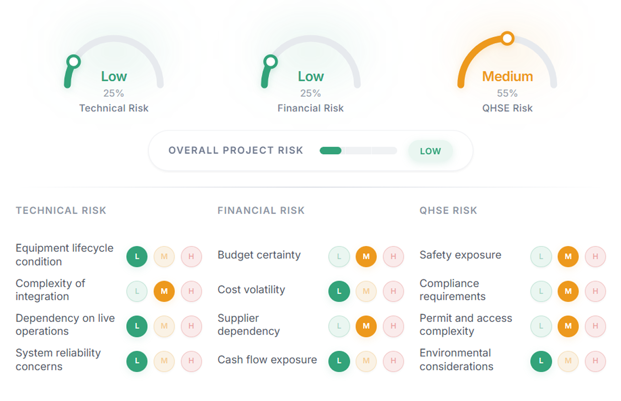
Task: Select Medium for Dependency on live operations
Action: 164,327
